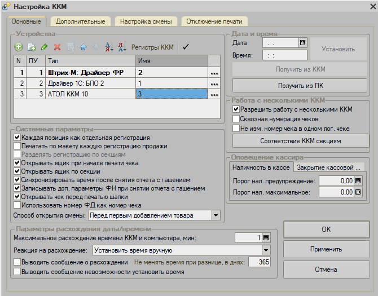The width and height of the screenshot is (378, 296).
Task: Move device up with blue arrow
Action: (x=82, y=47)
